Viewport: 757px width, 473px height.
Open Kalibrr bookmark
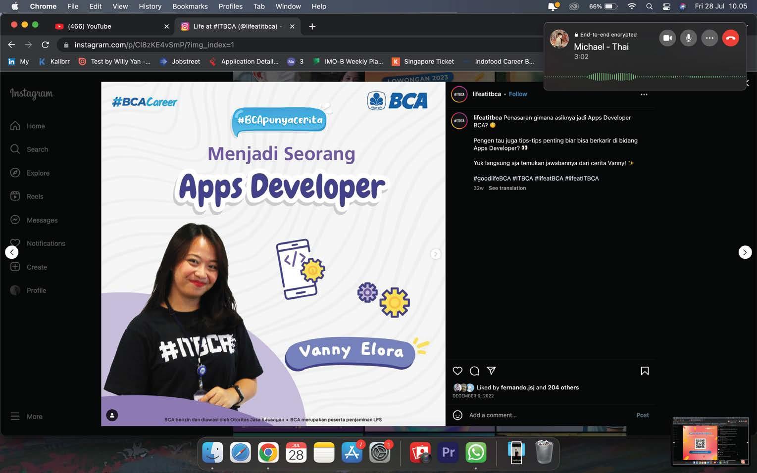pos(54,61)
